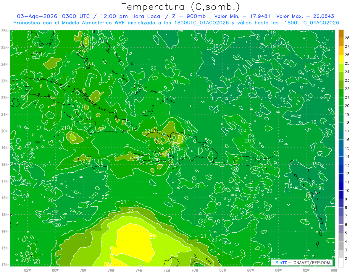Click the '18' value on the color legend
The image size is (355, 274).
(x=347, y=123)
